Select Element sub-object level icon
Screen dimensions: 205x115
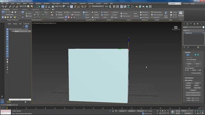pos(198,55)
